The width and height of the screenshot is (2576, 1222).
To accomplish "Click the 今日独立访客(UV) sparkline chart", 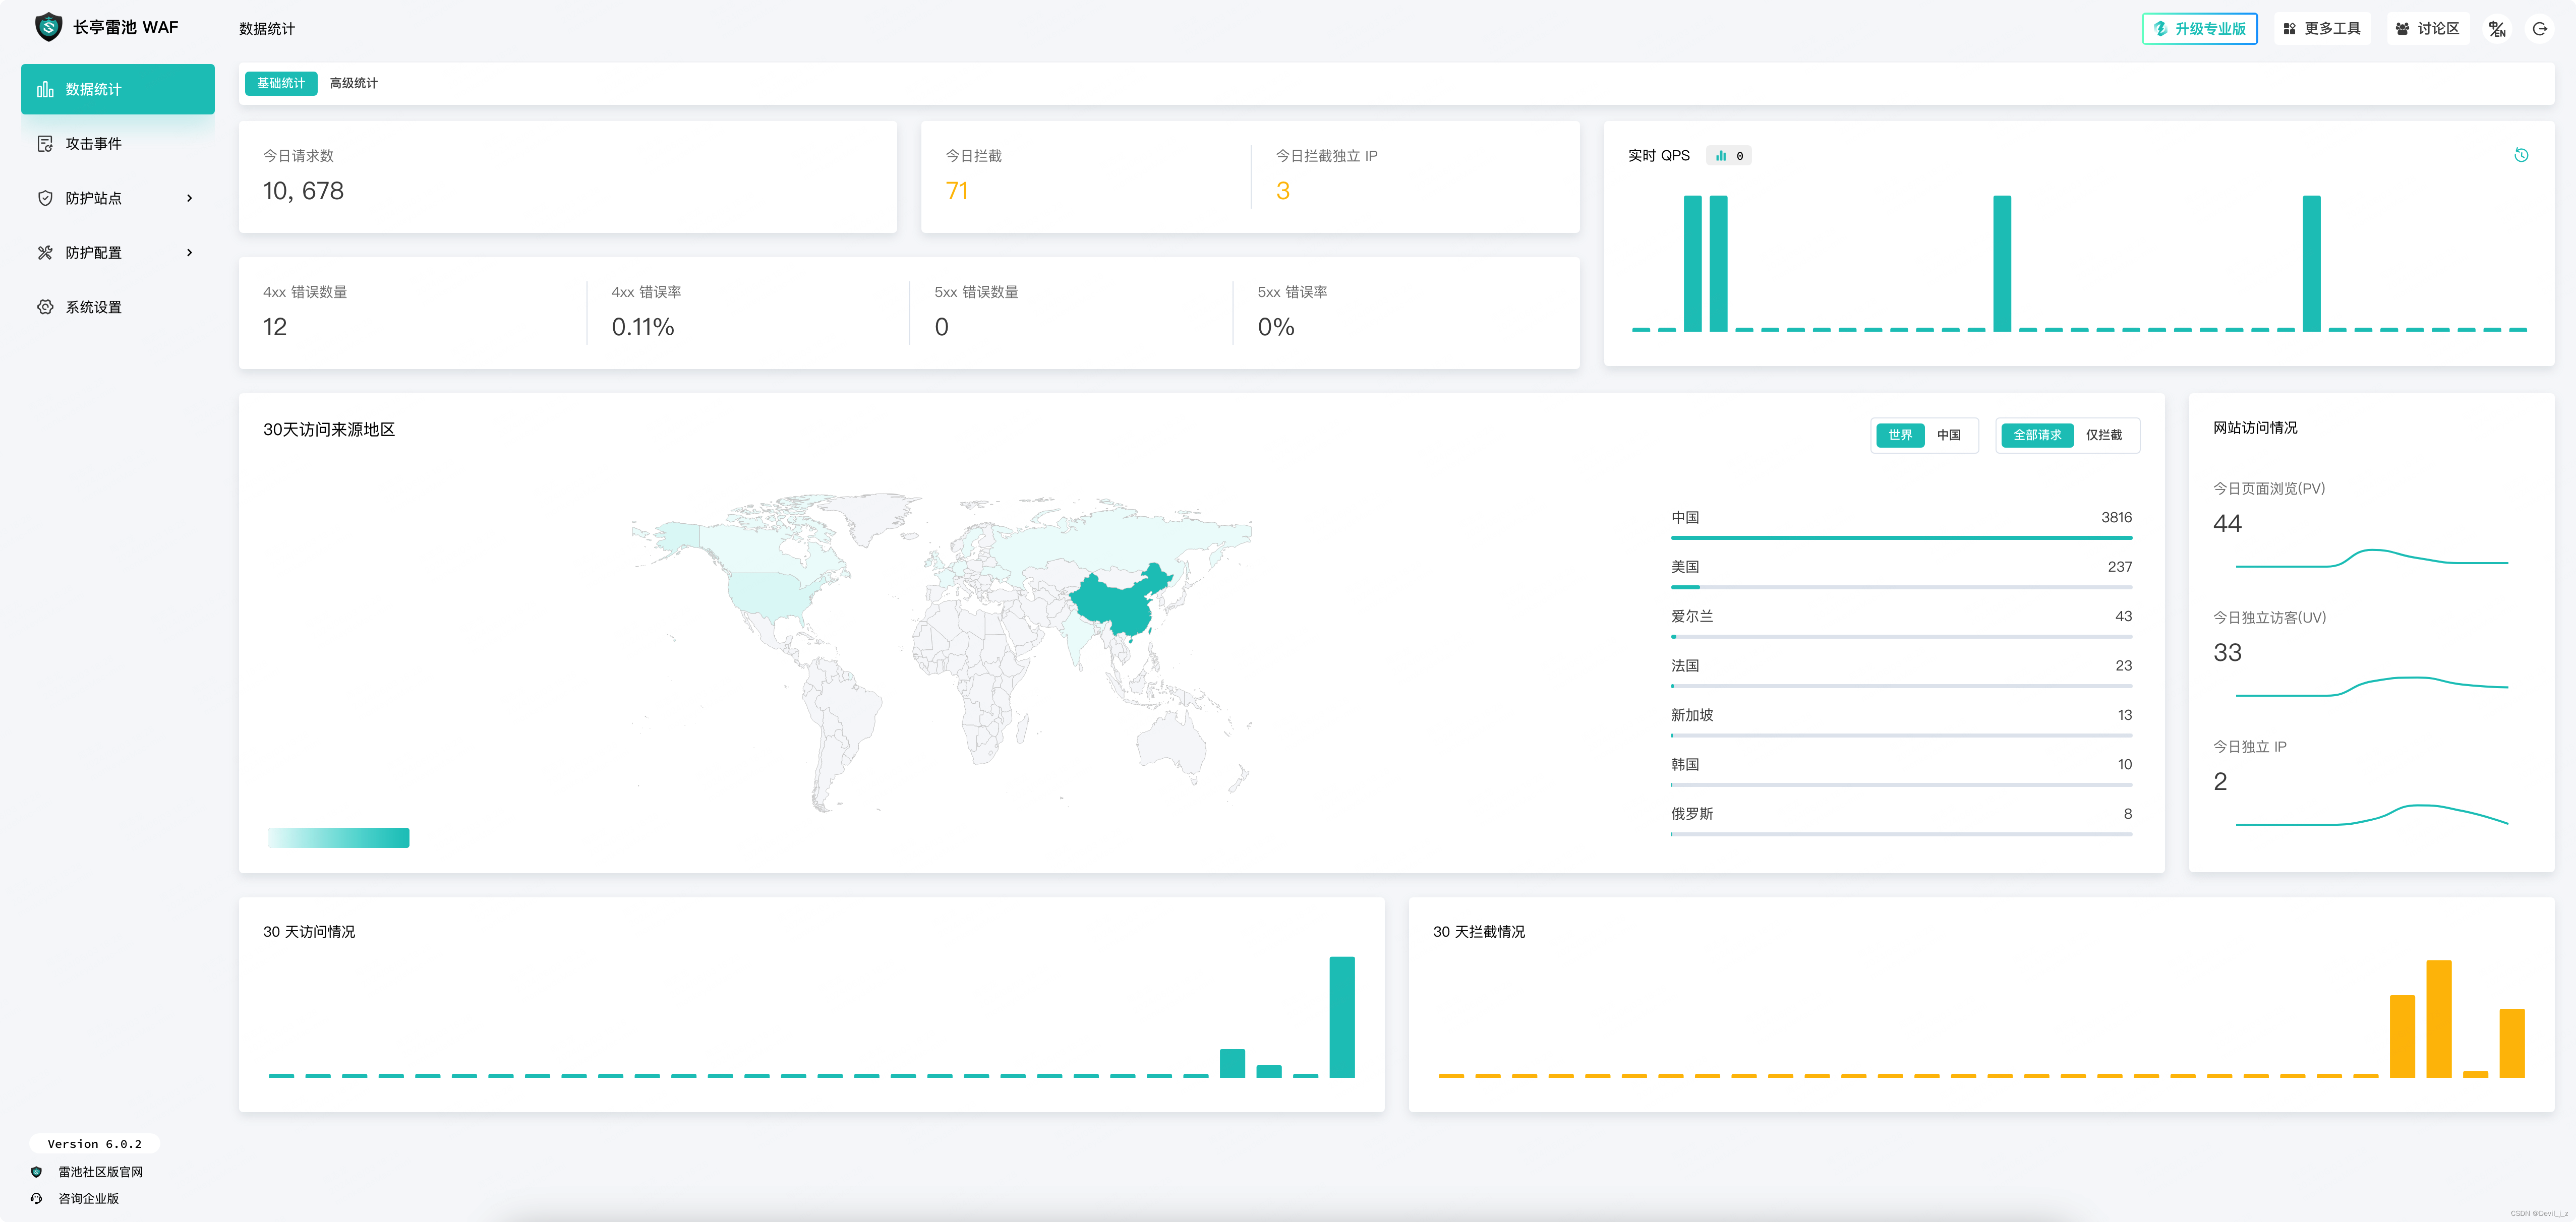I will [2371, 687].
